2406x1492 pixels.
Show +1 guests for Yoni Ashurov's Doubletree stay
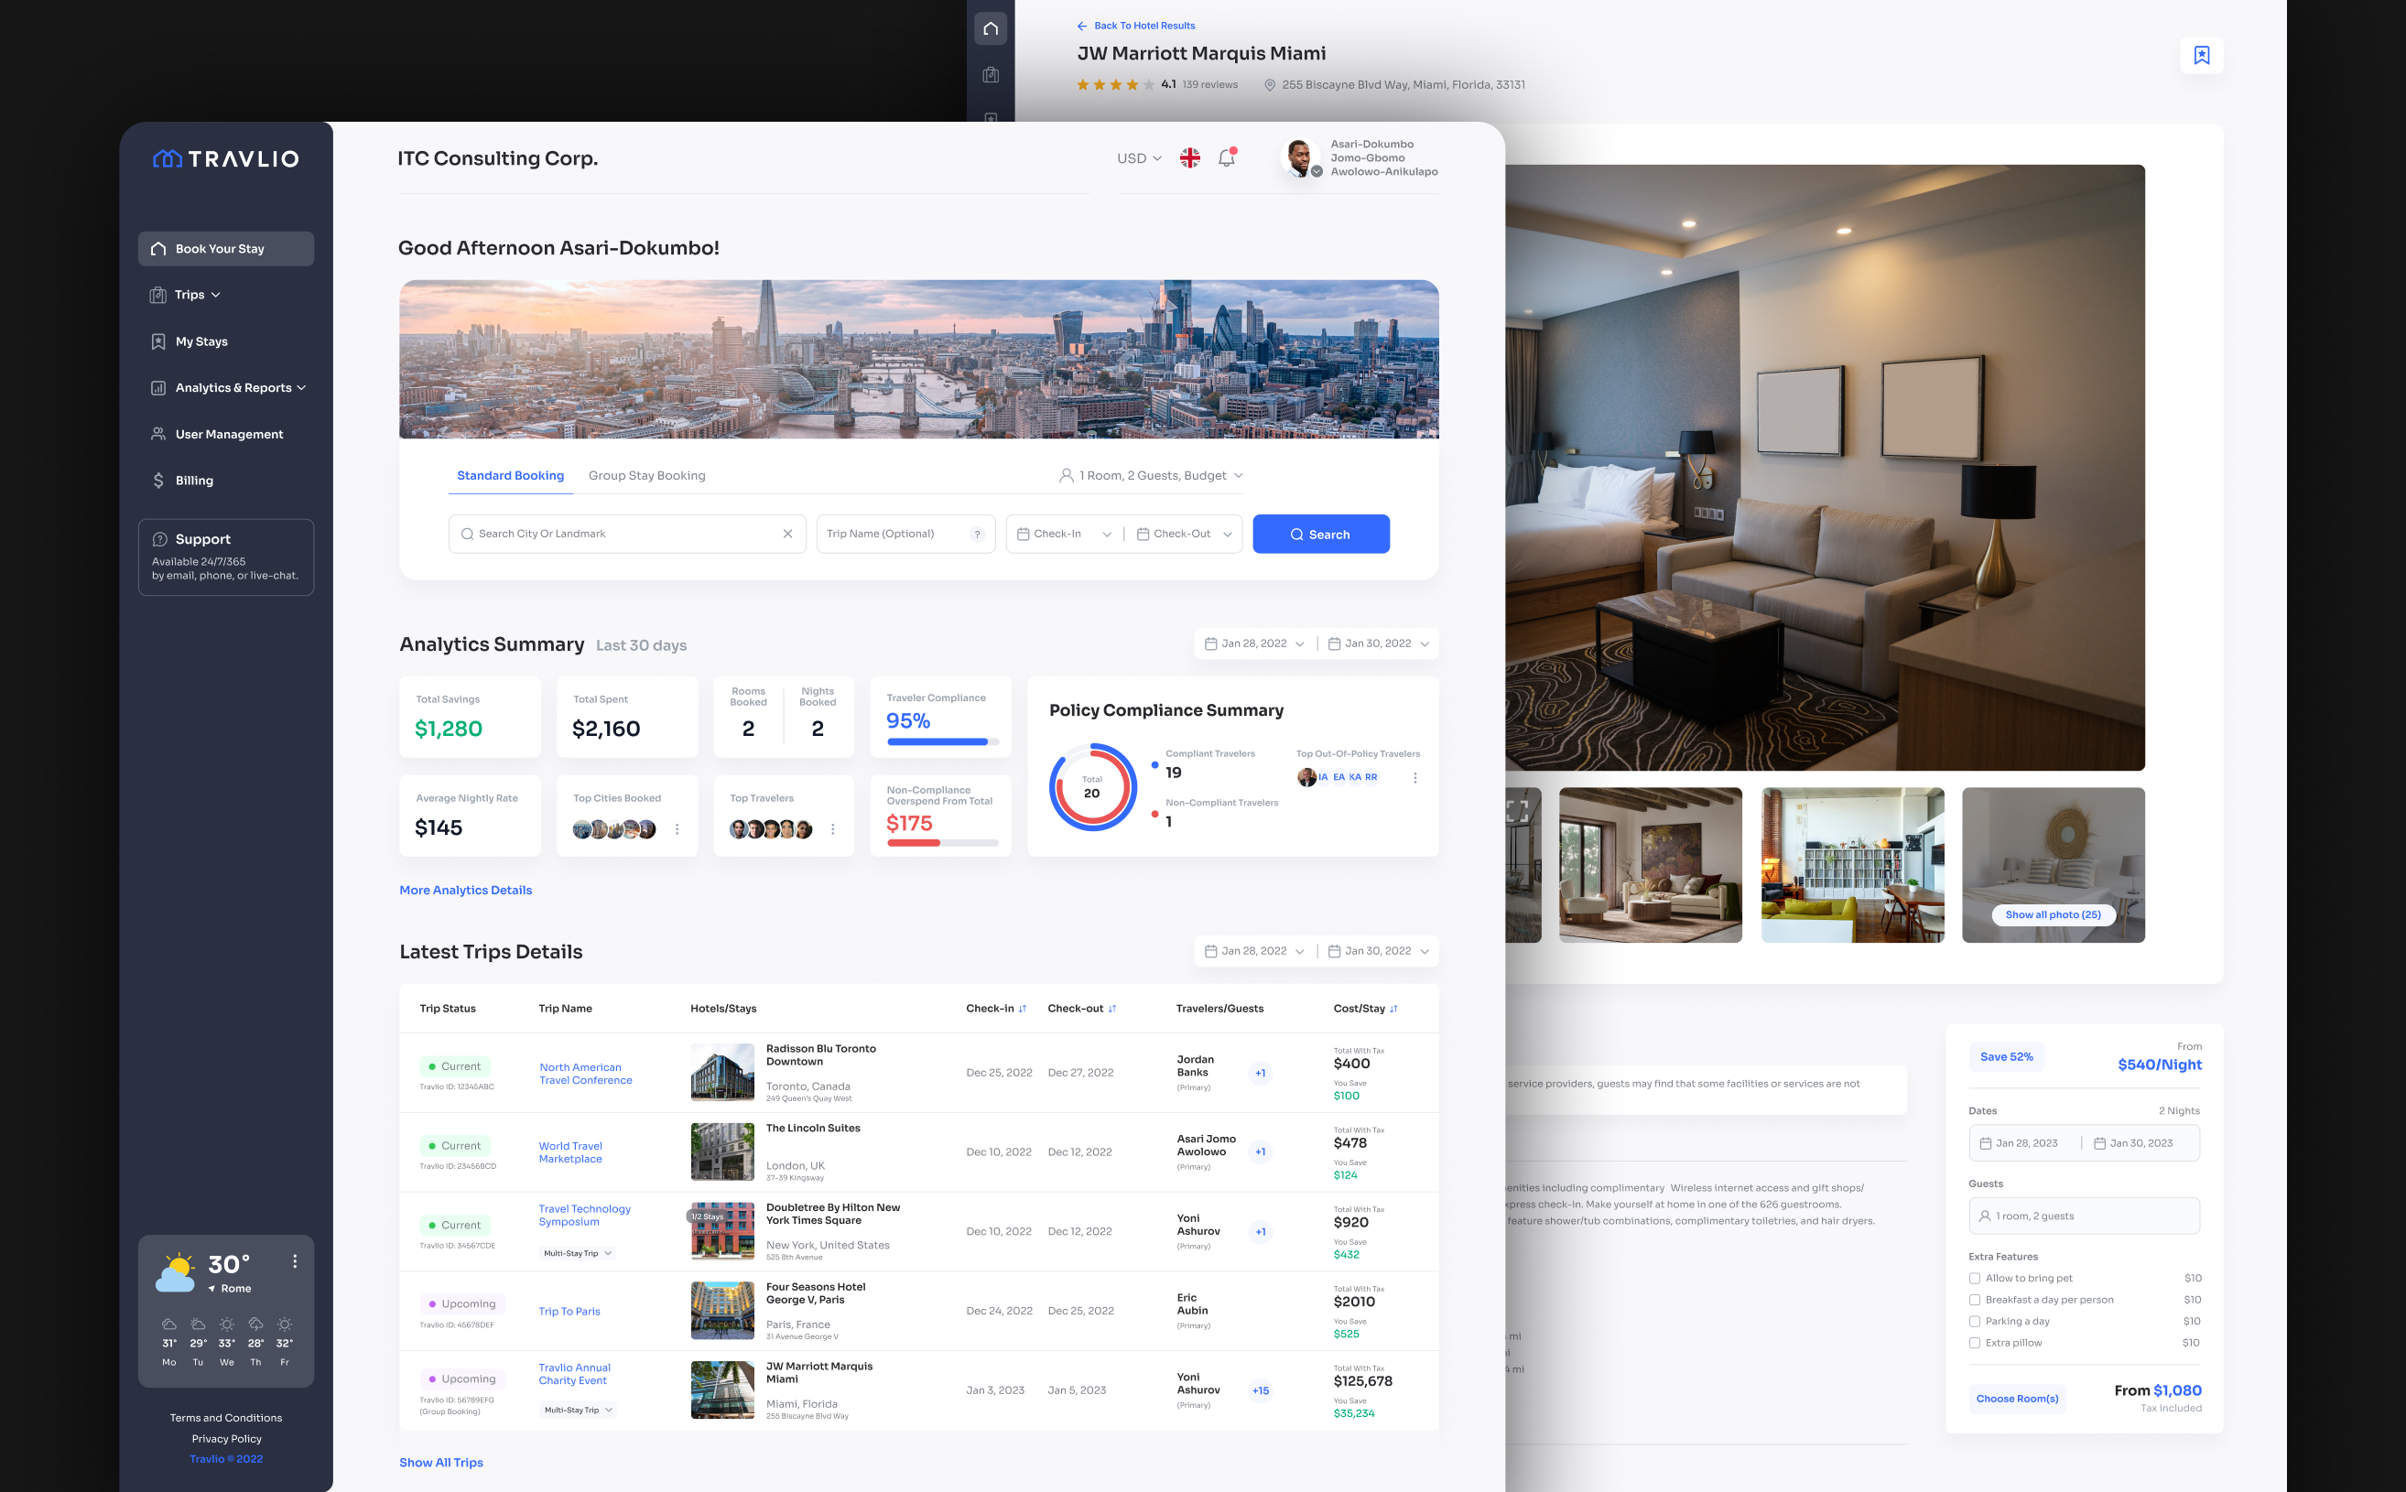[x=1261, y=1231]
